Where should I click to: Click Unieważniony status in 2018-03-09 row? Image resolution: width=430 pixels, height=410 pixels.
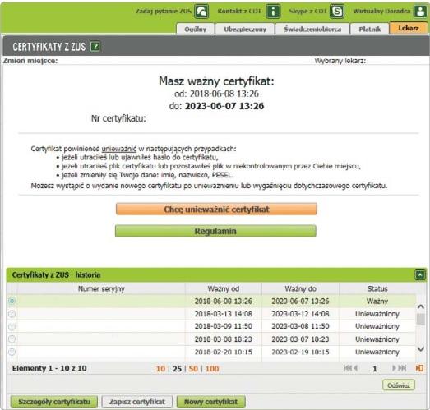(x=377, y=326)
